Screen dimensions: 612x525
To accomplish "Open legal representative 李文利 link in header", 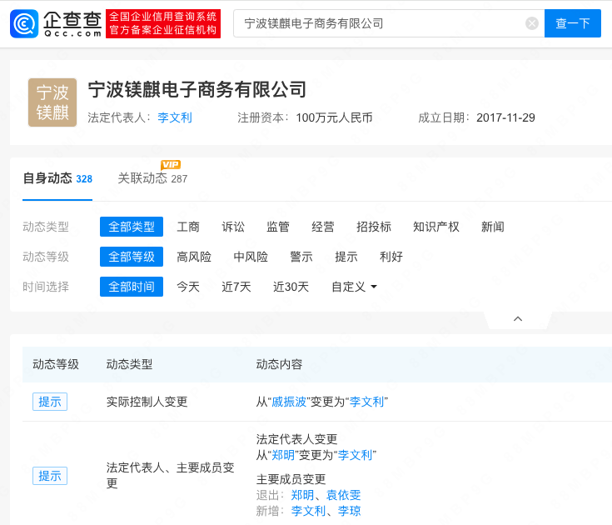I will (175, 117).
